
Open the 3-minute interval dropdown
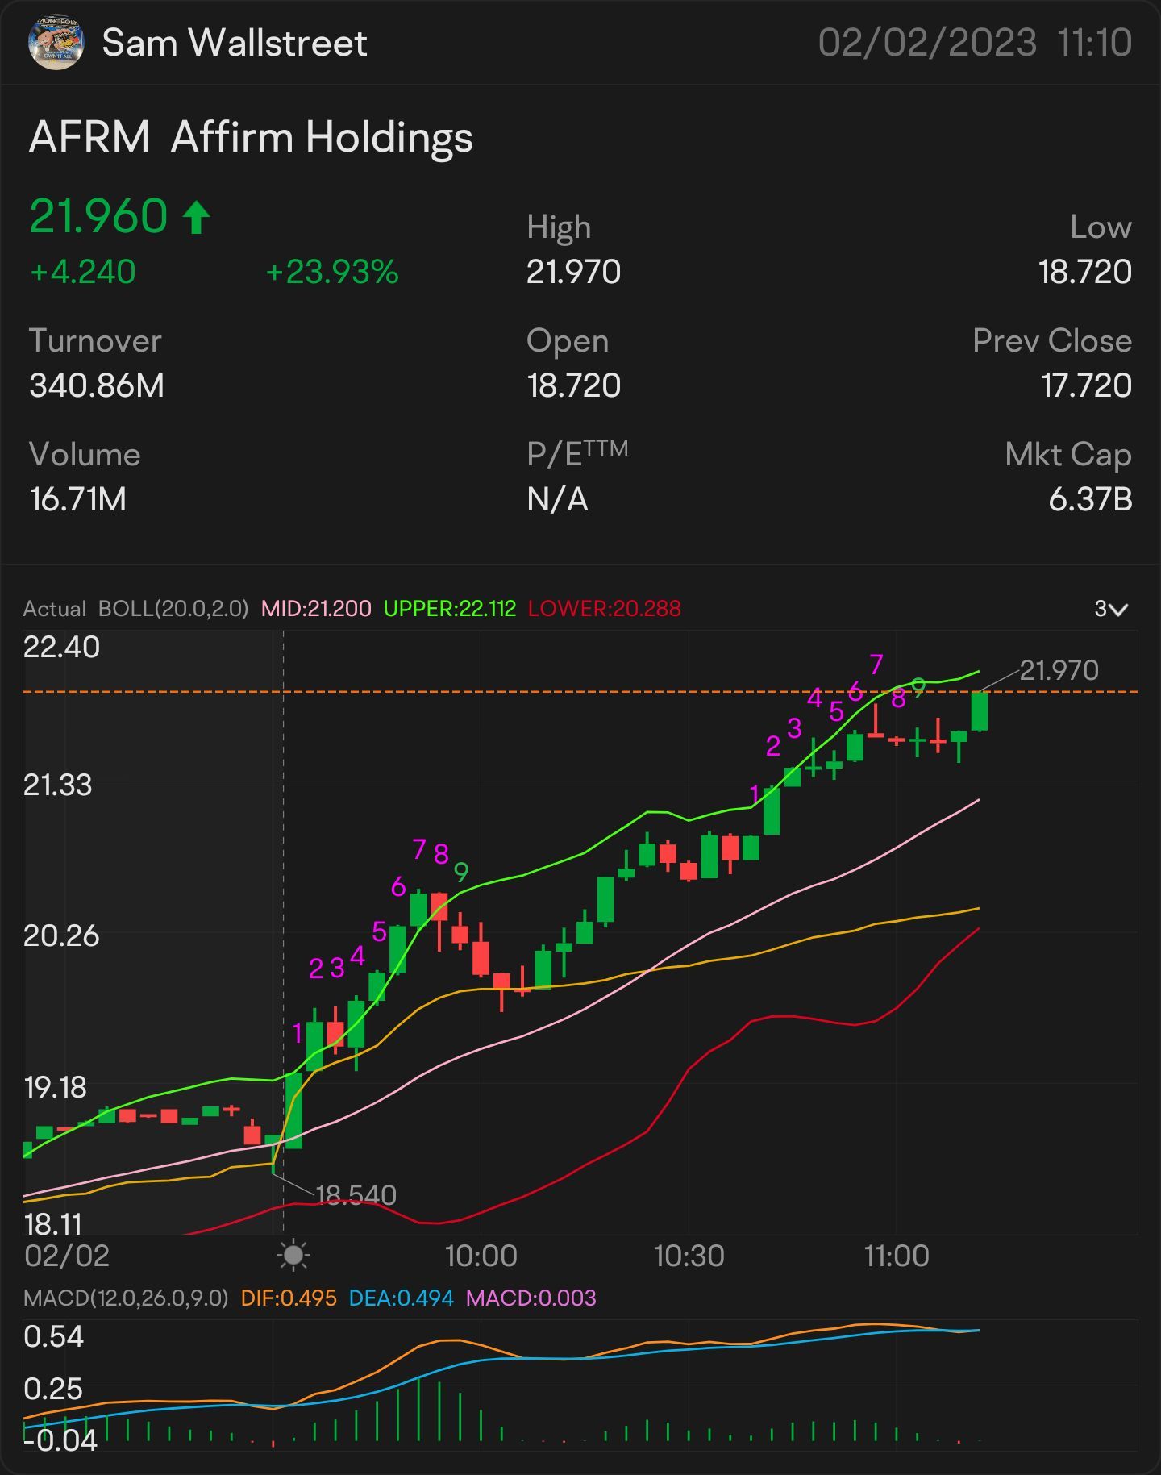[1110, 609]
